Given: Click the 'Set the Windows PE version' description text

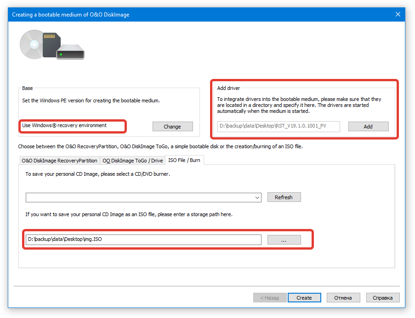Looking at the screenshot, I should (x=91, y=100).
